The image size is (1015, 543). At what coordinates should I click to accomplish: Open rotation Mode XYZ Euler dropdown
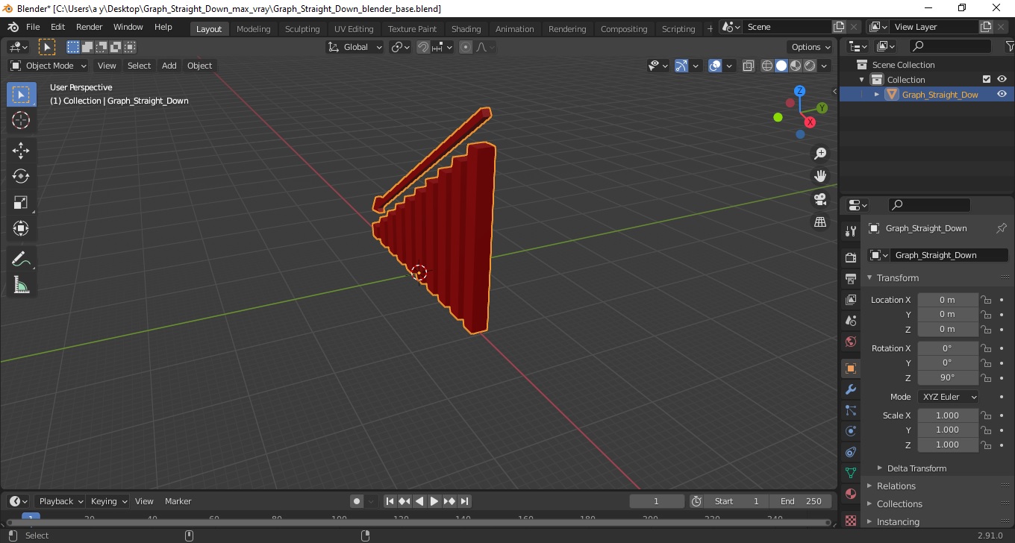click(948, 397)
